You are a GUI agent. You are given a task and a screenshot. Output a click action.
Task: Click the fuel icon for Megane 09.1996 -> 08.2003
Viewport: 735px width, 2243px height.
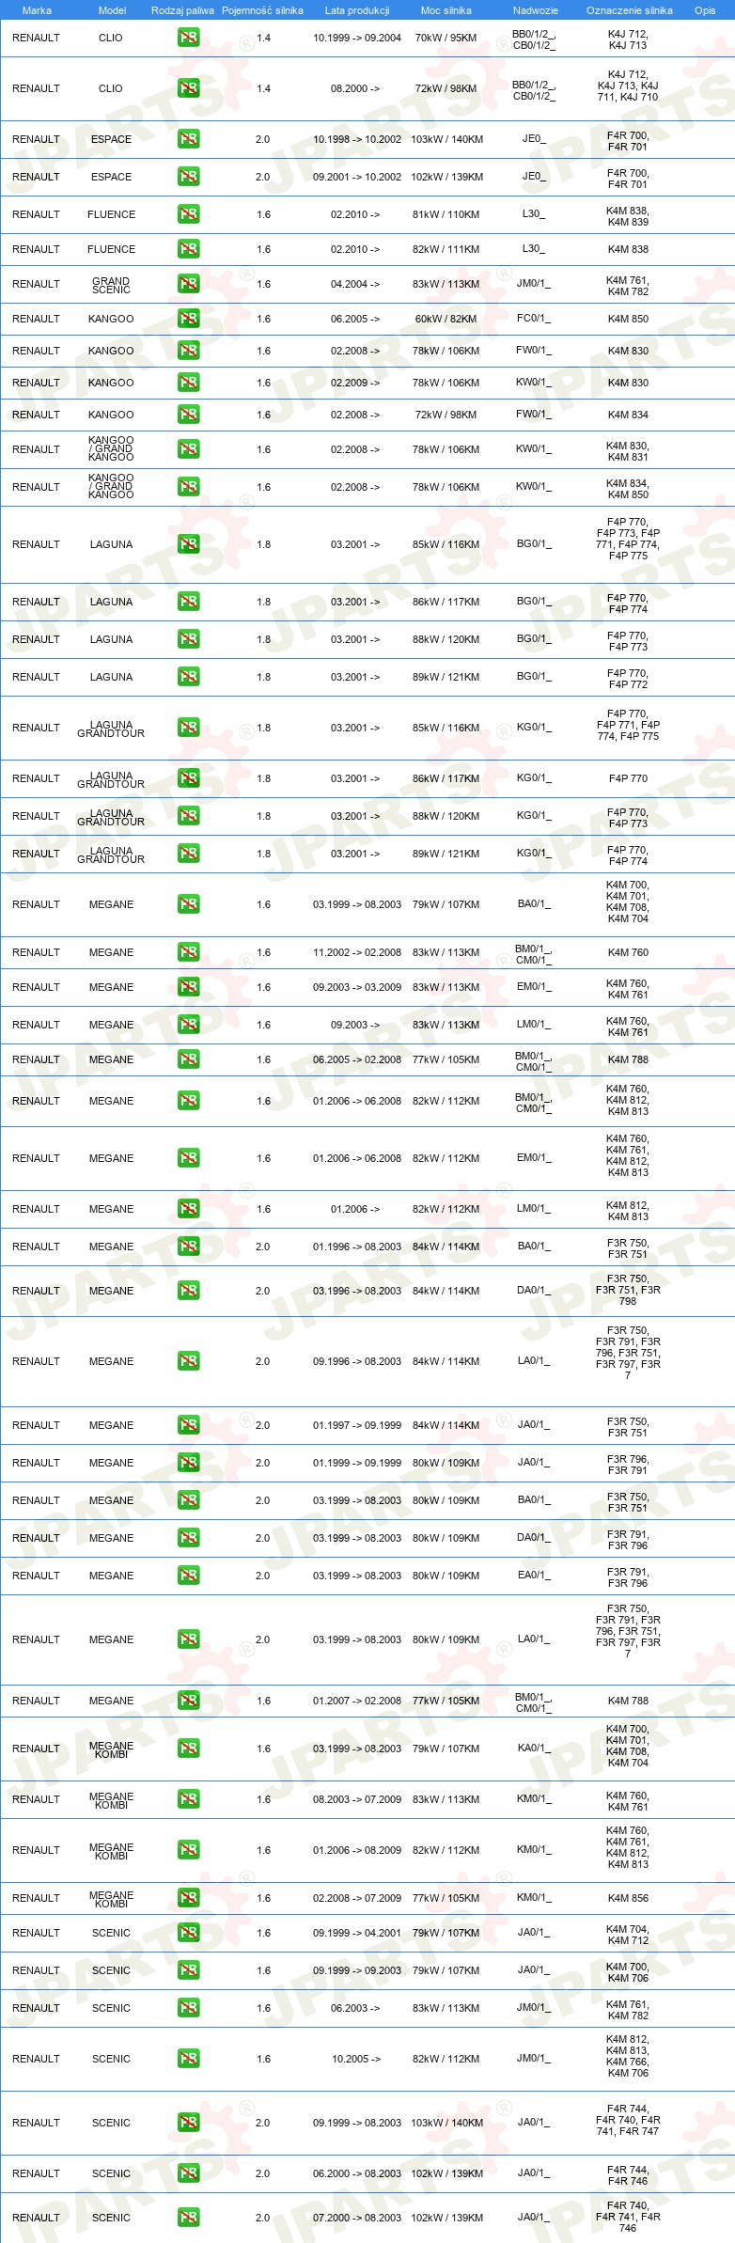click(x=189, y=1362)
